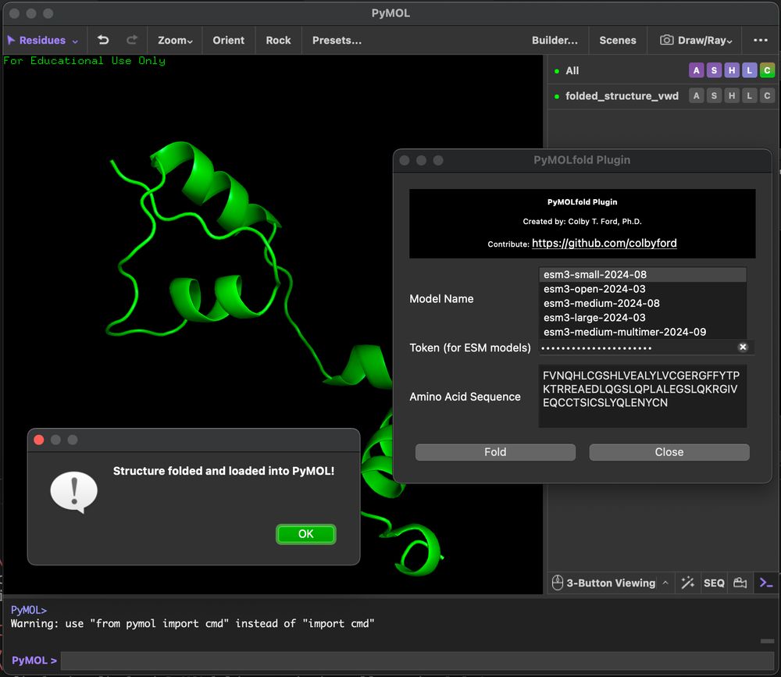This screenshot has width=781, height=677.
Task: Open the Zoom dropdown menu
Action: pos(175,41)
